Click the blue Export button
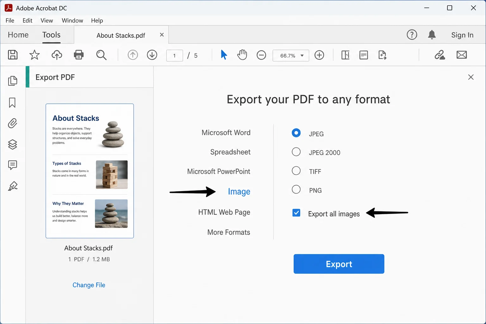The image size is (486, 324). coord(339,264)
